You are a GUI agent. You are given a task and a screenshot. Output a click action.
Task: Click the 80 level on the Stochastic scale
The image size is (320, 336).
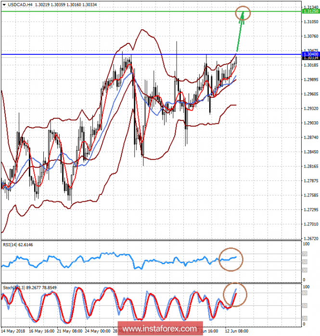(x=305, y=292)
